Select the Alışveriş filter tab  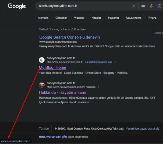click(x=42, y=18)
